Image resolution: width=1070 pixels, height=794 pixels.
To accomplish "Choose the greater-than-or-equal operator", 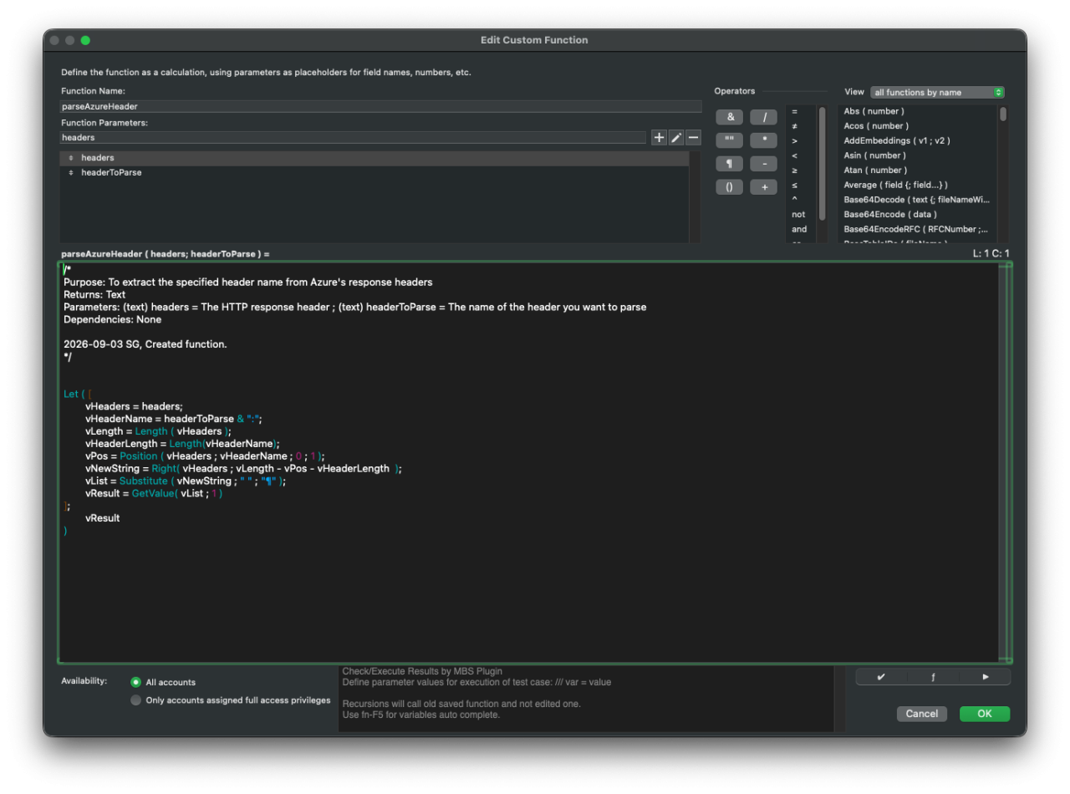I will click(795, 171).
